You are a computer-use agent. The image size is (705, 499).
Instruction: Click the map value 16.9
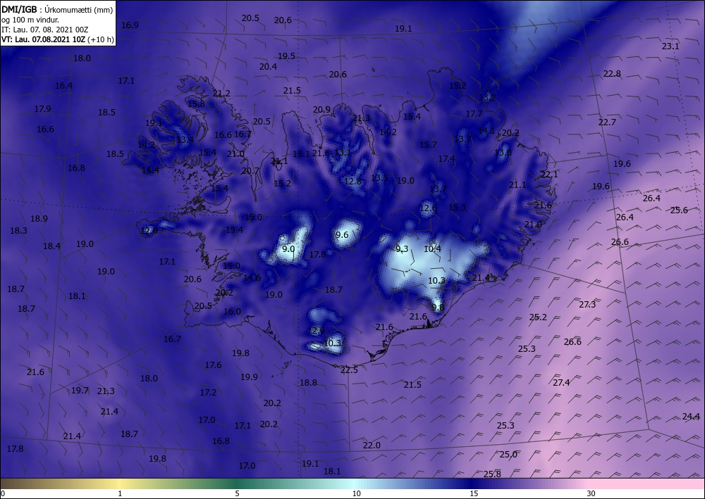pos(130,25)
